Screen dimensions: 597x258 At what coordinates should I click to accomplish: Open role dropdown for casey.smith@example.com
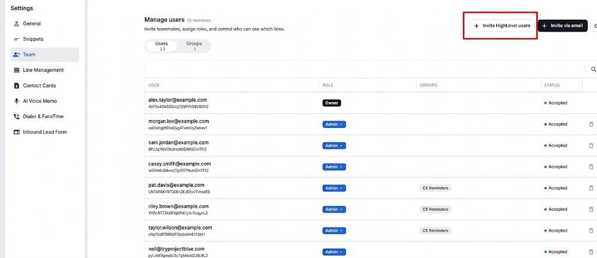[334, 166]
